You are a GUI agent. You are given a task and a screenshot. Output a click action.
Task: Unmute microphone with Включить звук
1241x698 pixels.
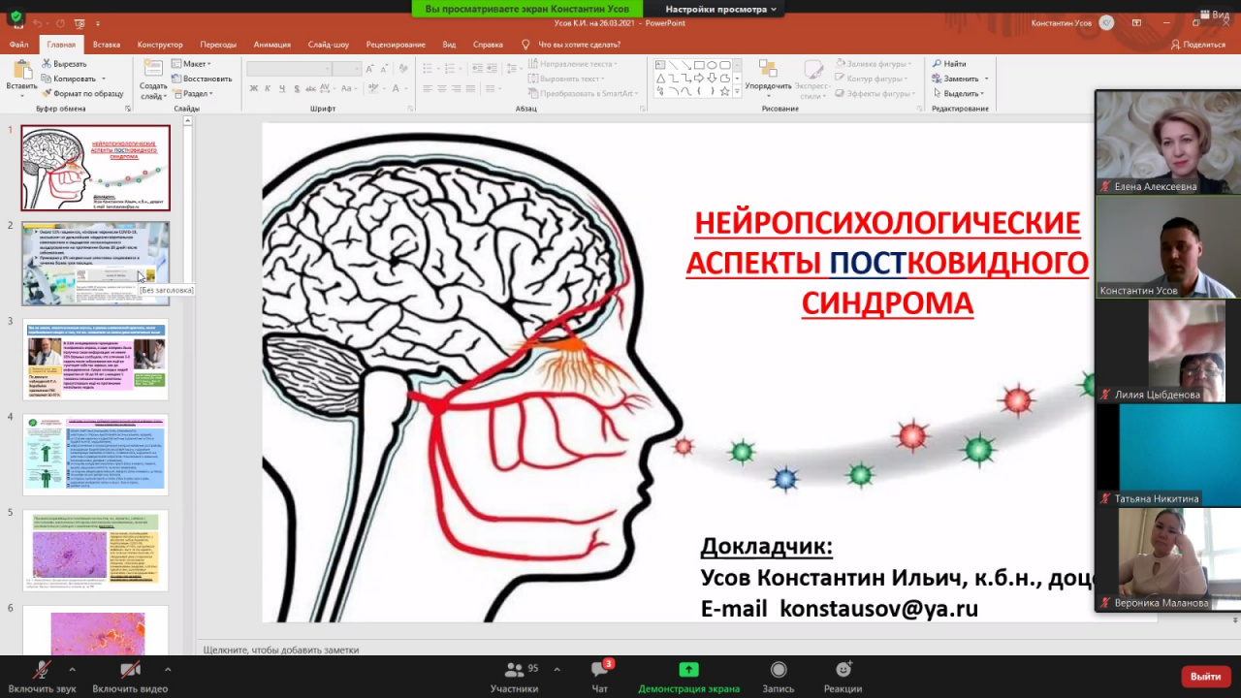[x=42, y=671]
